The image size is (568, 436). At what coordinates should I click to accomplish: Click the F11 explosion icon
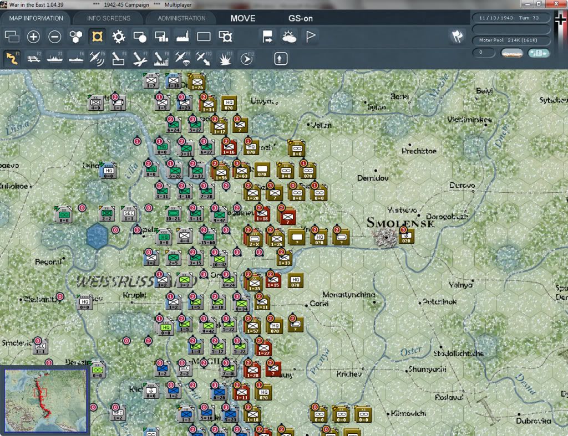point(225,58)
